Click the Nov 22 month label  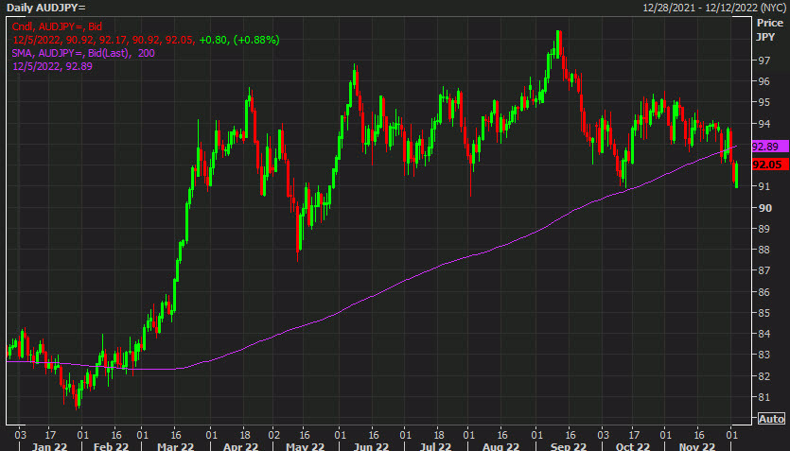(x=696, y=446)
